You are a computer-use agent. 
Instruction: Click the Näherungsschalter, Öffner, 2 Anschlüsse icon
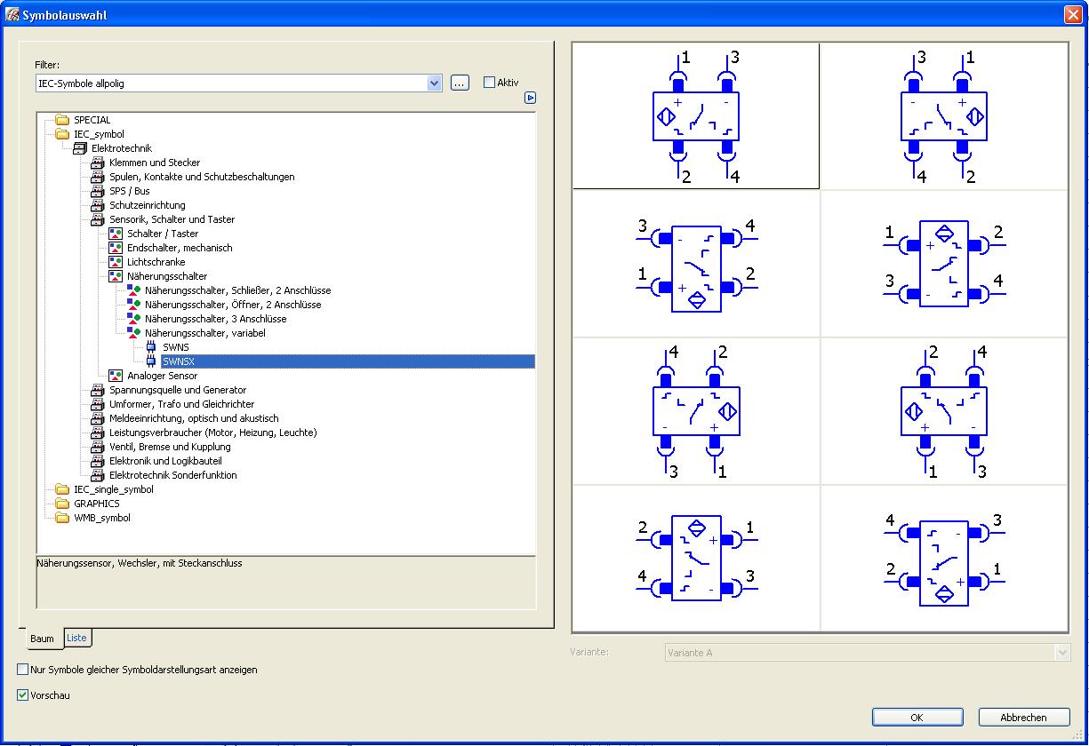tap(132, 305)
